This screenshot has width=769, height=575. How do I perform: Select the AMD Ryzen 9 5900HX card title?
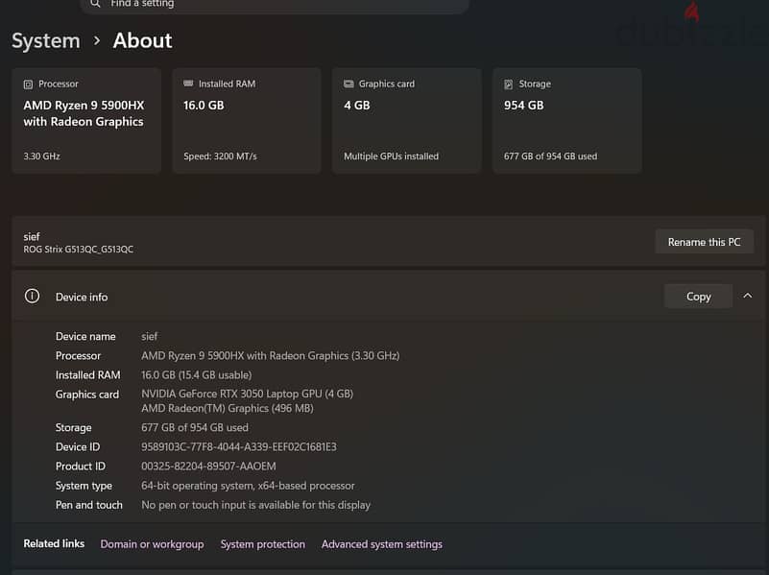(84, 113)
